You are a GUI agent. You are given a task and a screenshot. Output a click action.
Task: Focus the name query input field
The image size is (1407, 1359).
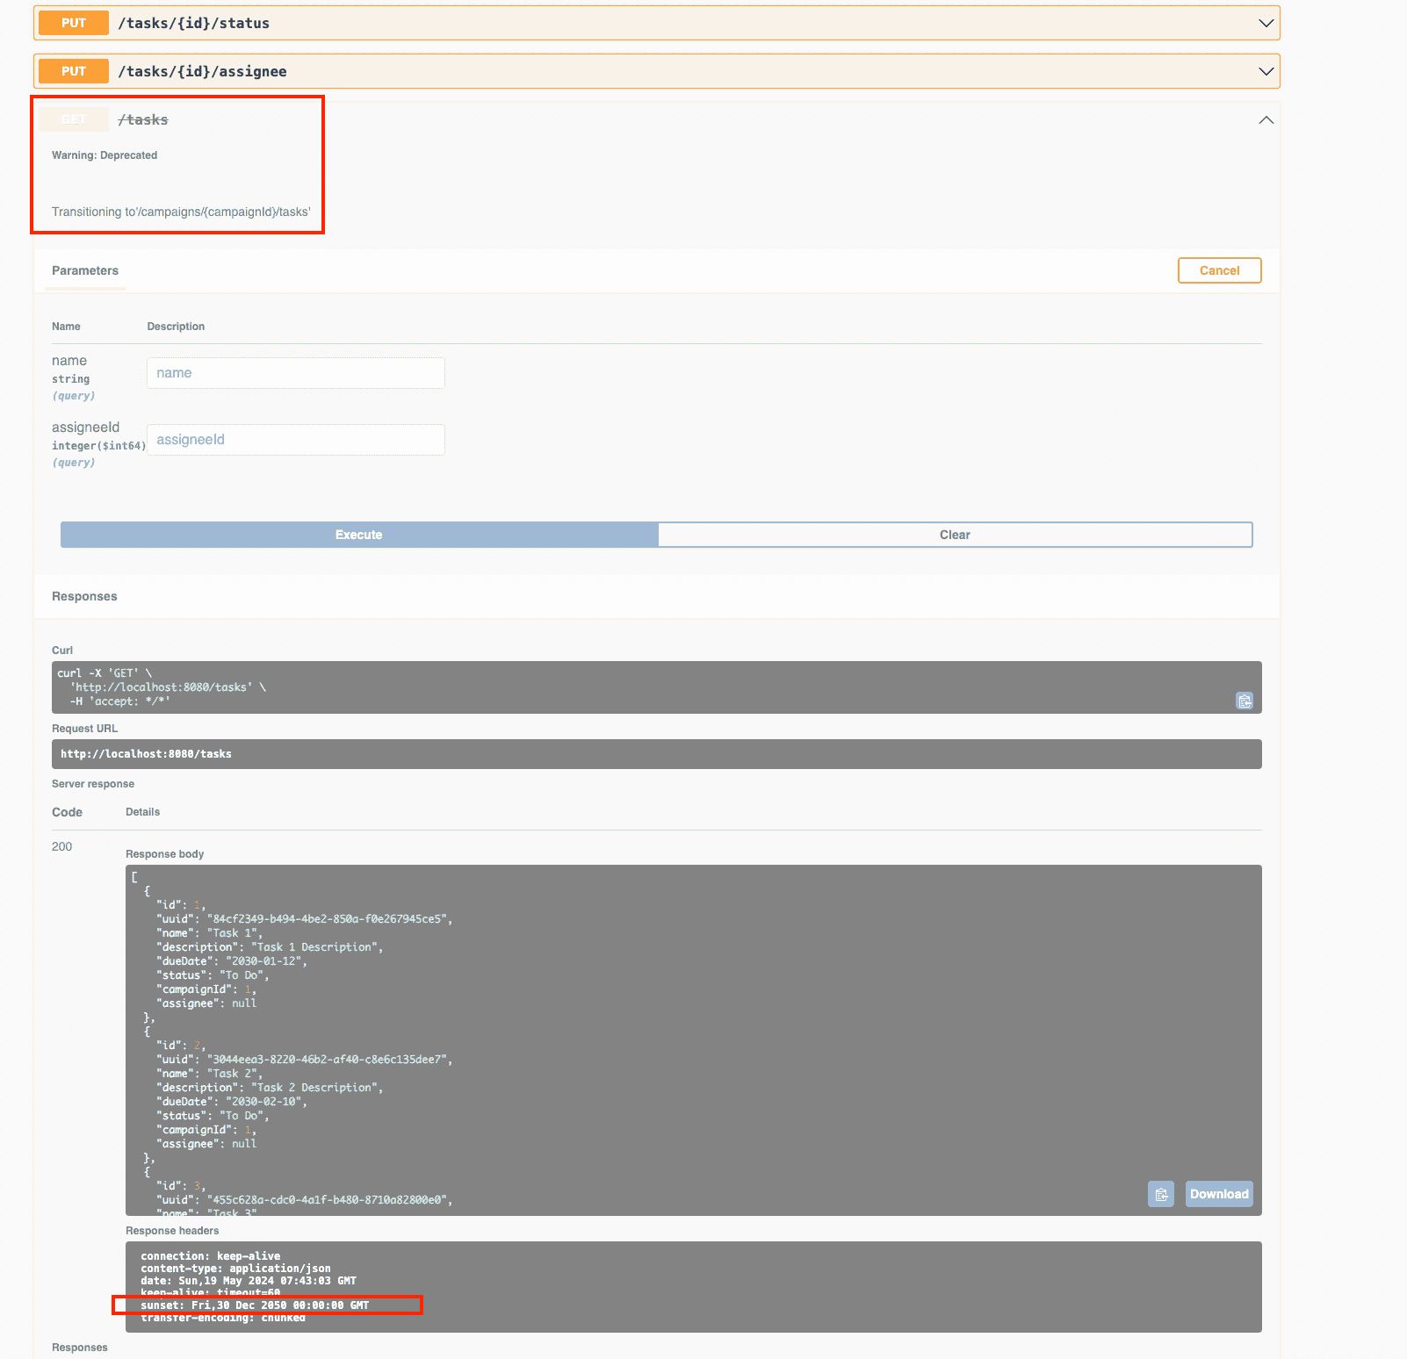295,373
